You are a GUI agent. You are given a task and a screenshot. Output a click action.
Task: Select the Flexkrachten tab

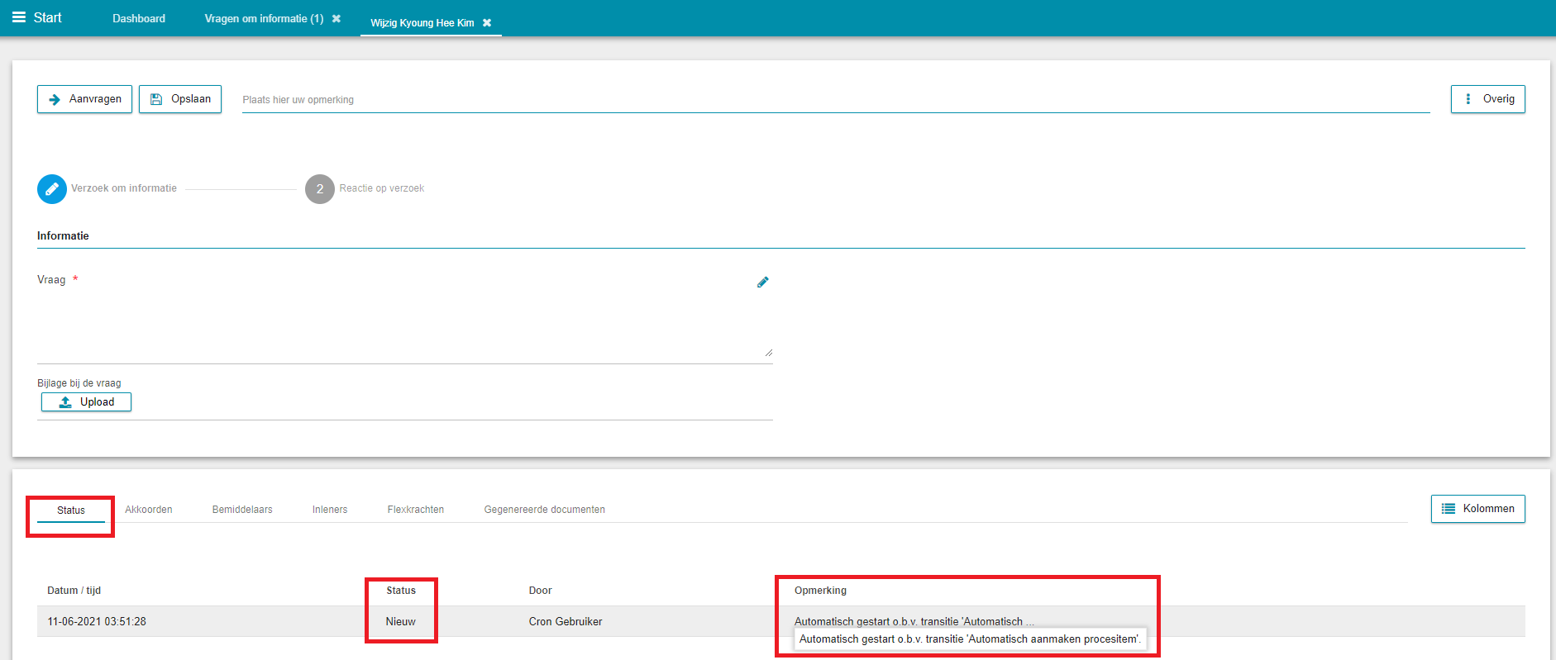pos(416,510)
